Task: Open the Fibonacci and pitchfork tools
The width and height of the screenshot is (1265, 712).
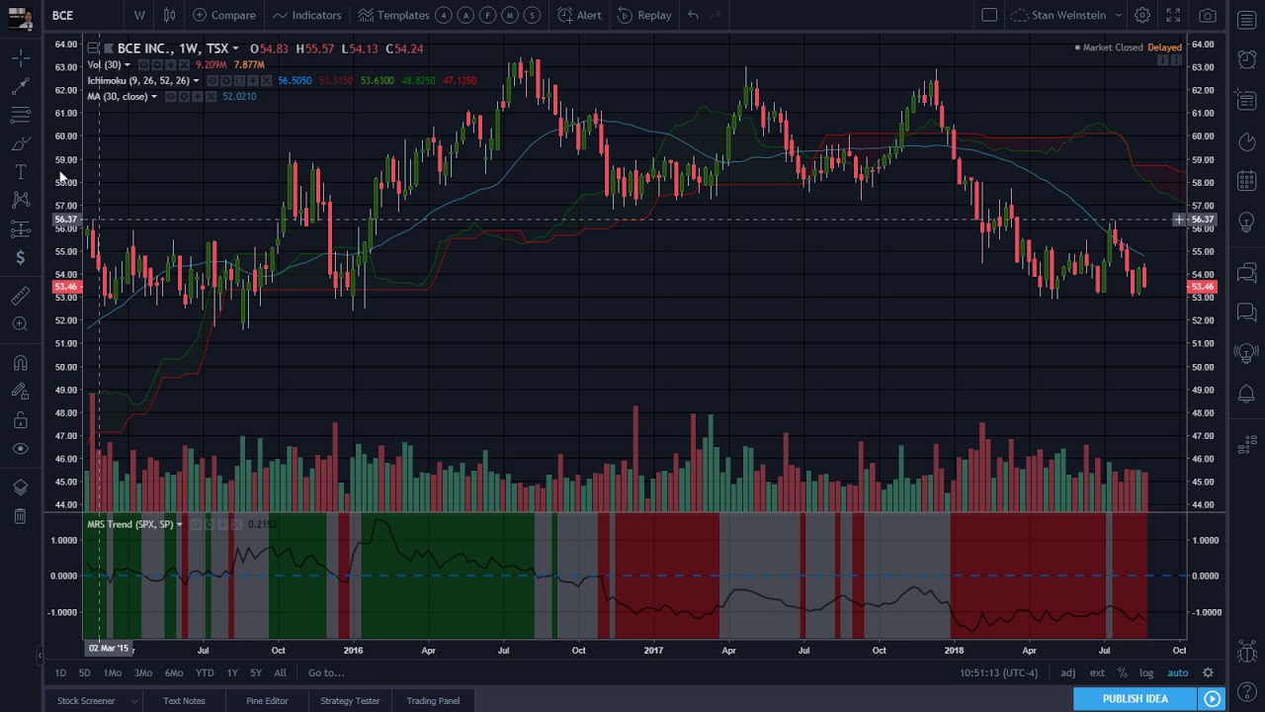Action: (x=20, y=116)
